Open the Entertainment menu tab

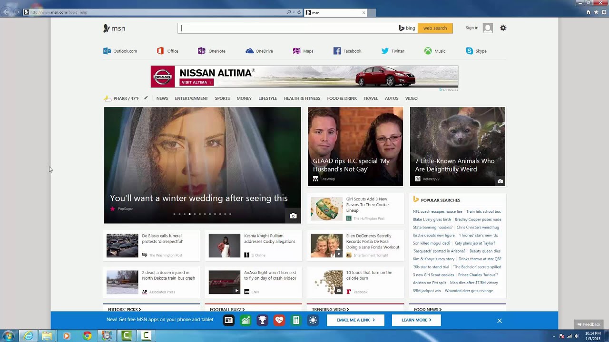pos(191,98)
